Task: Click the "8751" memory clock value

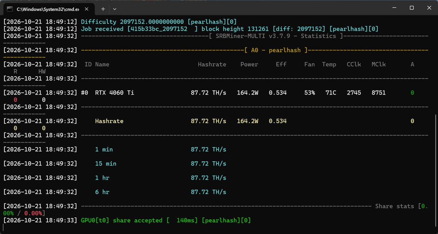Action: click(379, 93)
